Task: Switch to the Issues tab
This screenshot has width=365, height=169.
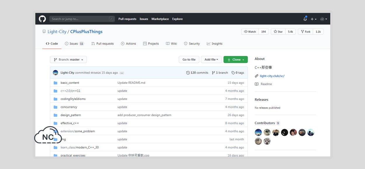Action: click(x=74, y=44)
